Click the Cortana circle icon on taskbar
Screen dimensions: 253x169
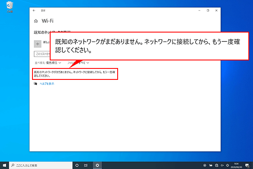77,165
